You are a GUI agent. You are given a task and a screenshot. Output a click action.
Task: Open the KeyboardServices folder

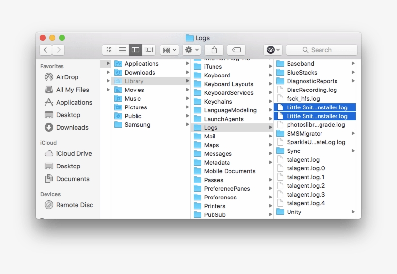pyautogui.click(x=232, y=93)
